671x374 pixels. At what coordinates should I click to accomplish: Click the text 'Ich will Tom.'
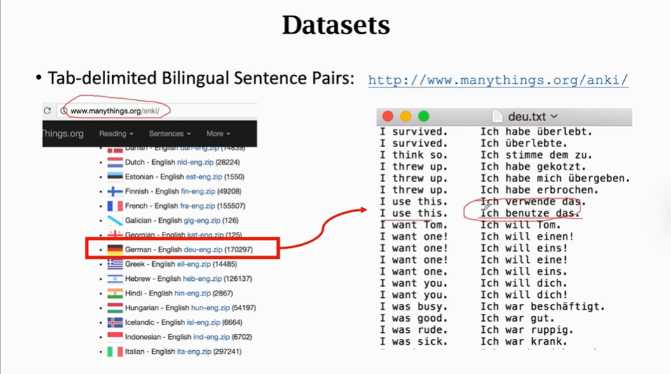[520, 225]
